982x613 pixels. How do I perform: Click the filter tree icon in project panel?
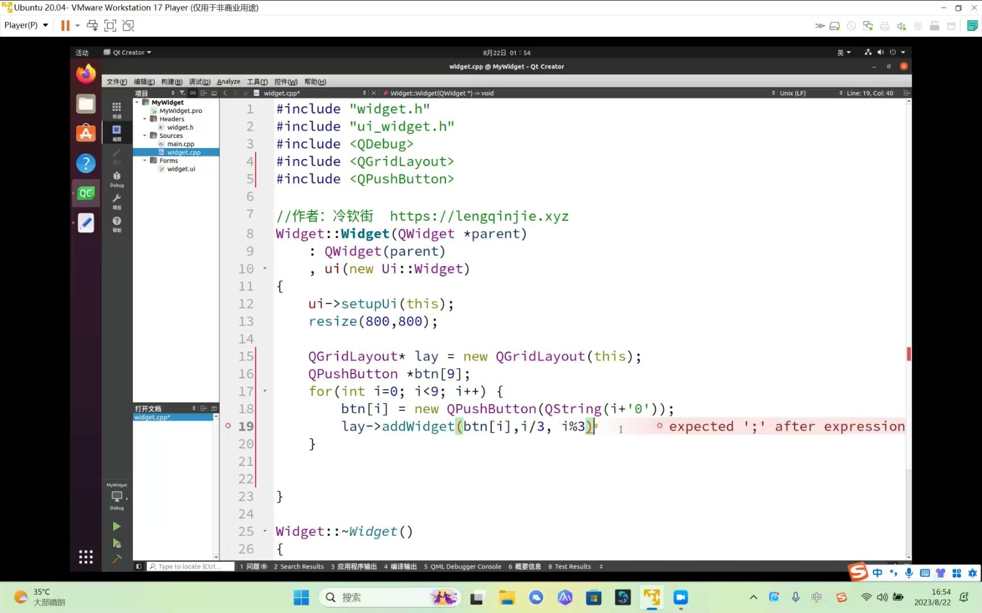coord(182,93)
